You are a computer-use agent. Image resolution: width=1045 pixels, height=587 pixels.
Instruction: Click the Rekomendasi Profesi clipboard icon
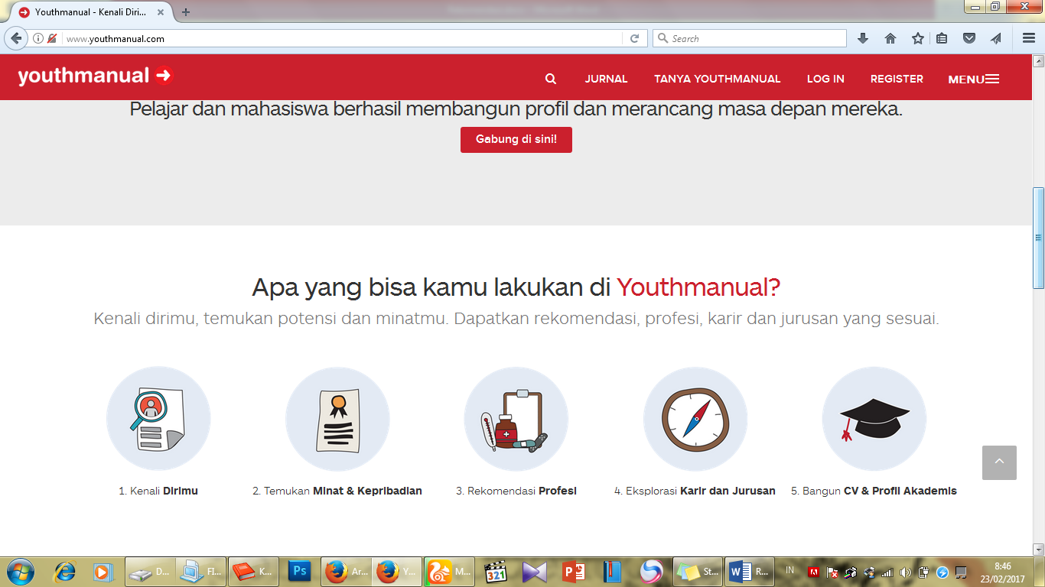(516, 419)
